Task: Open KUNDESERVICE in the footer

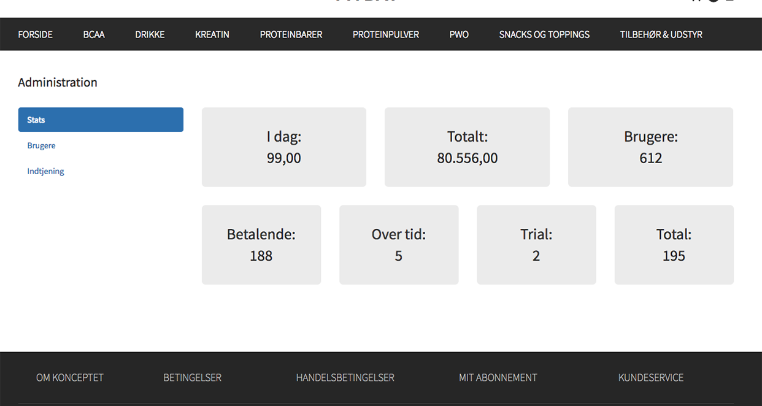Action: pos(650,378)
